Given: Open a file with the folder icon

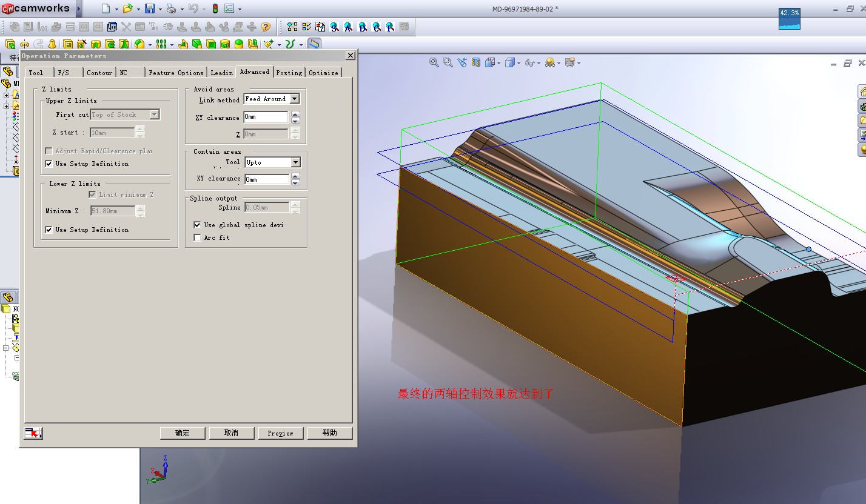Looking at the screenshot, I should [x=127, y=8].
